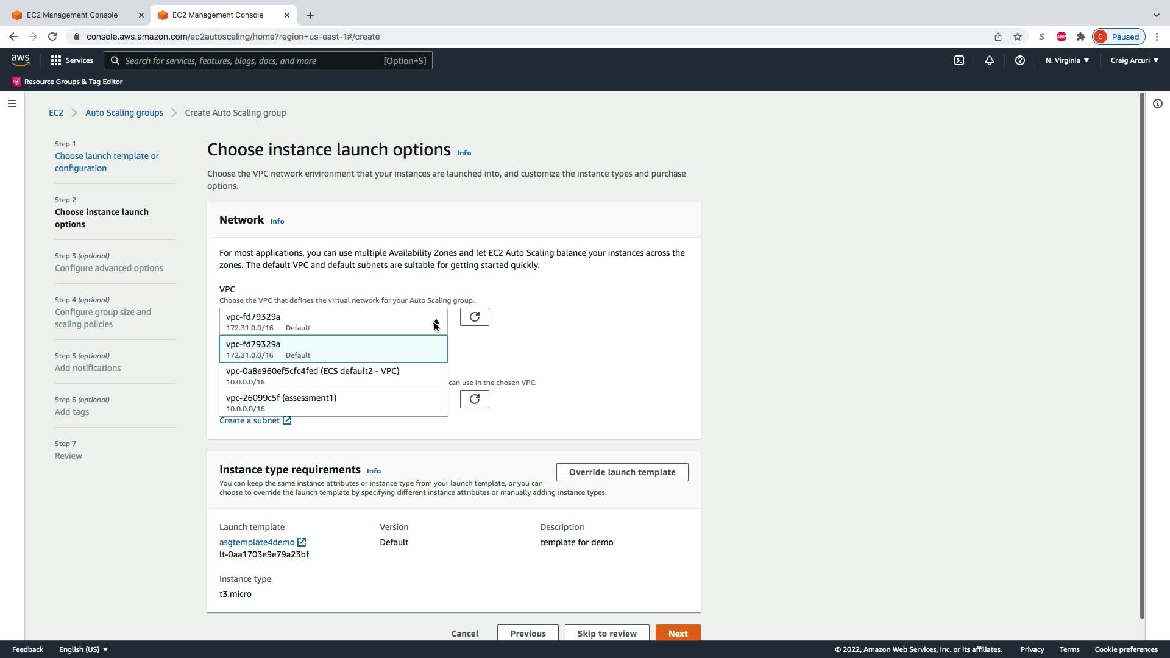Click the Next button
The width and height of the screenshot is (1170, 658).
(x=678, y=633)
